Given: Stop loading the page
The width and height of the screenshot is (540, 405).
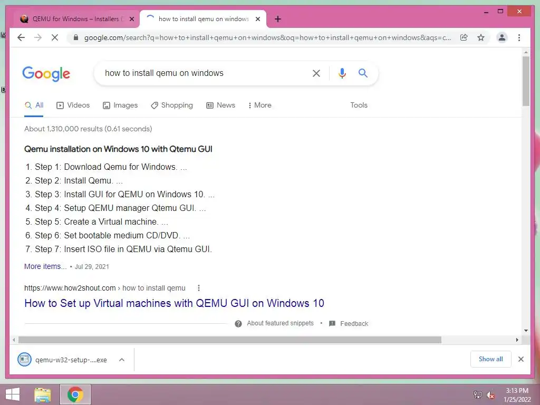Looking at the screenshot, I should point(55,37).
